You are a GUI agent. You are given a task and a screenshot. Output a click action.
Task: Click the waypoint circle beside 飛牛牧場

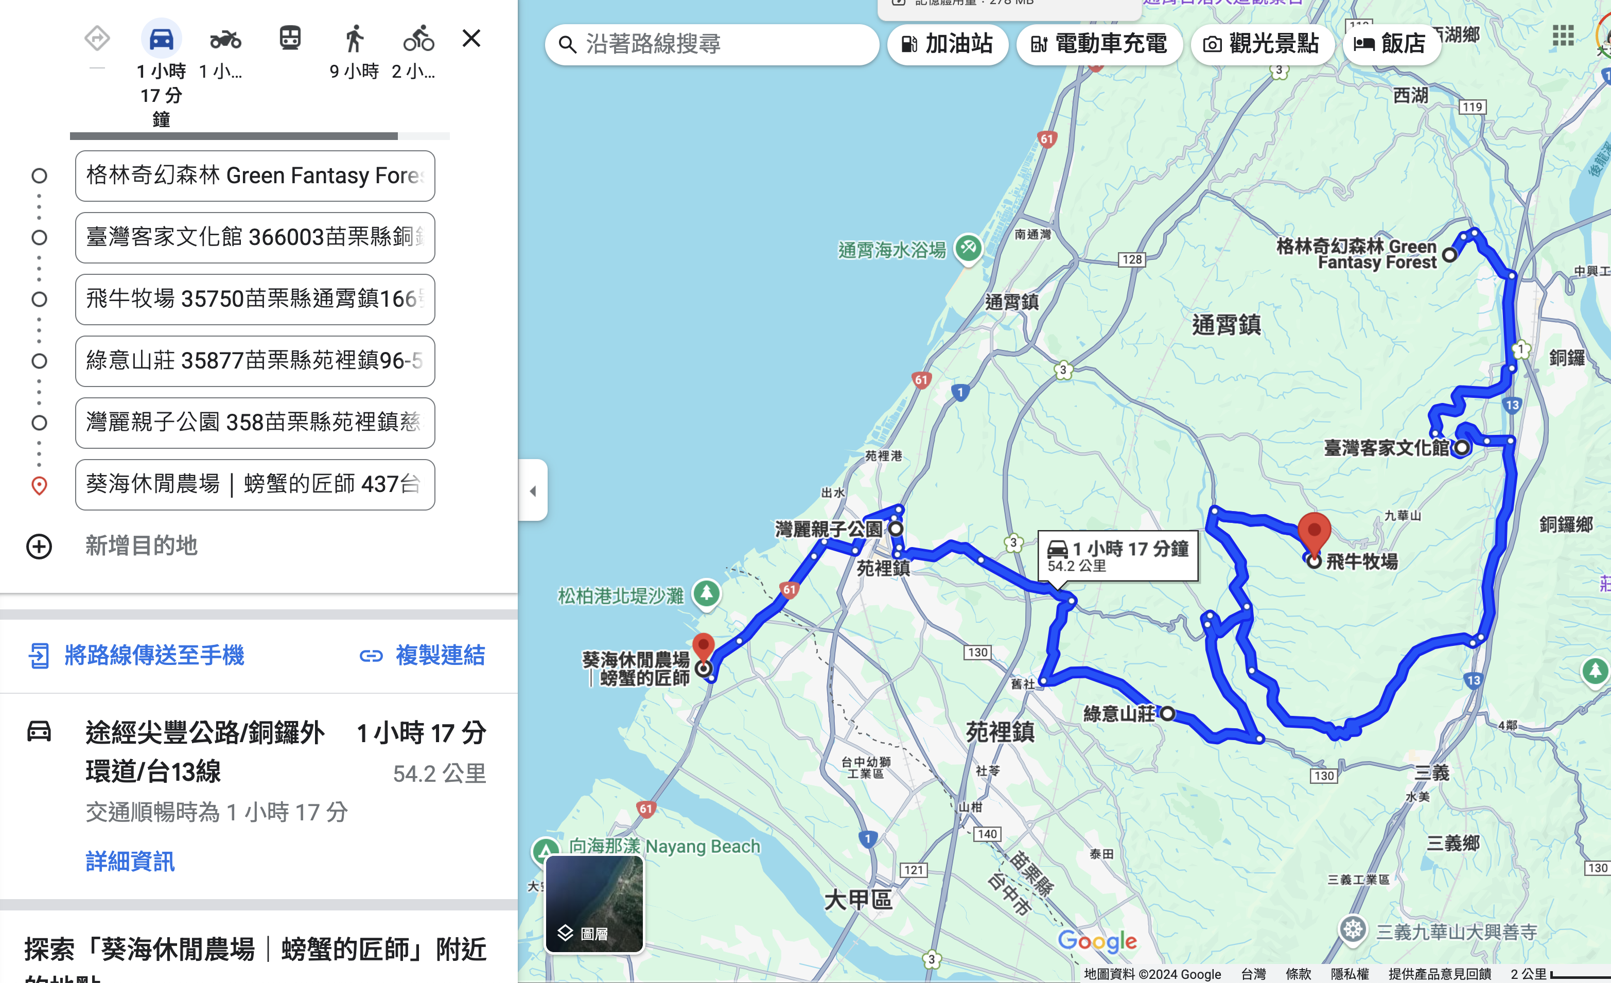39,300
